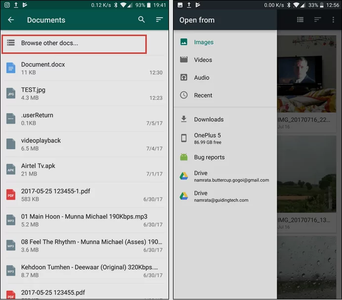Click the Videos clapperboard icon
Screen dimensions: 342x300
click(x=184, y=59)
